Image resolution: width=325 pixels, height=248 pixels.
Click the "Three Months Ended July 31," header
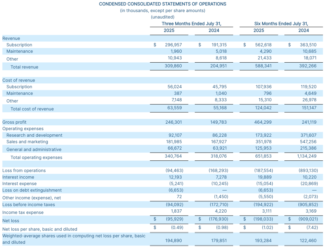coord(191,24)
